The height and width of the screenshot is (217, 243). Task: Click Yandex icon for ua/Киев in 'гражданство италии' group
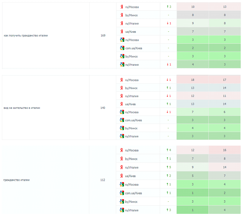tap(121, 176)
